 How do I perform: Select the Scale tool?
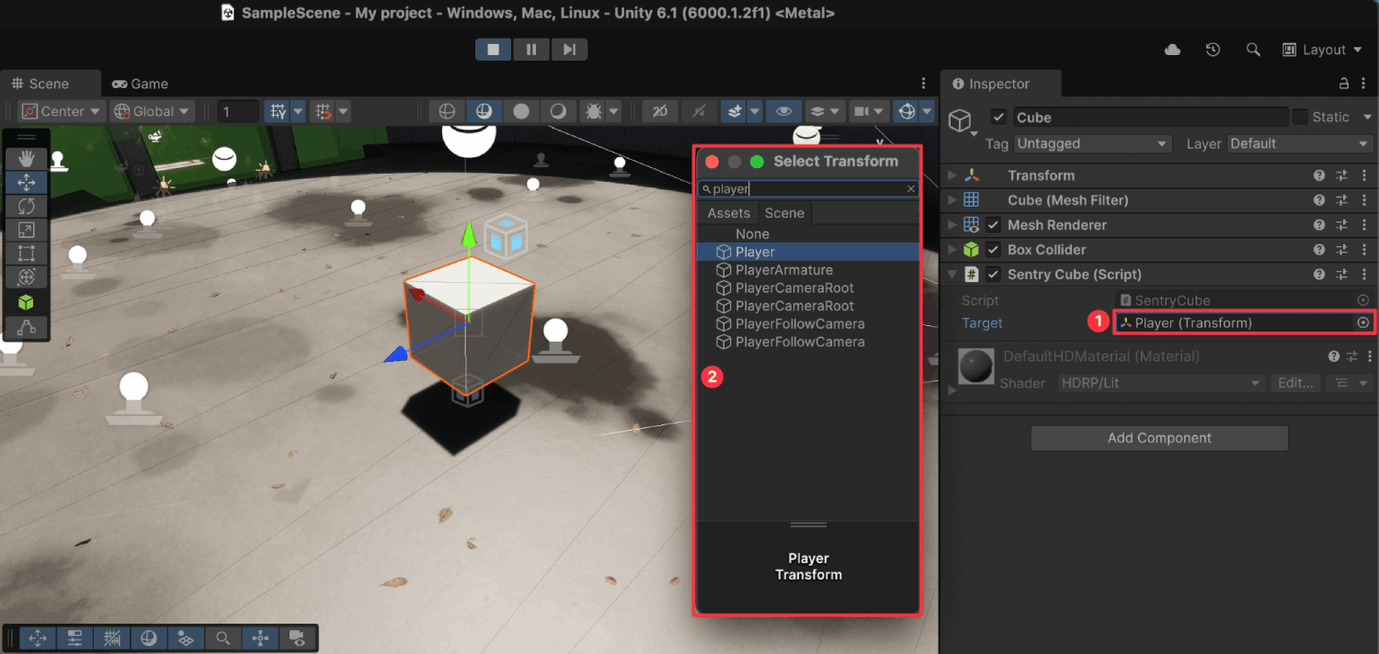pyautogui.click(x=27, y=230)
